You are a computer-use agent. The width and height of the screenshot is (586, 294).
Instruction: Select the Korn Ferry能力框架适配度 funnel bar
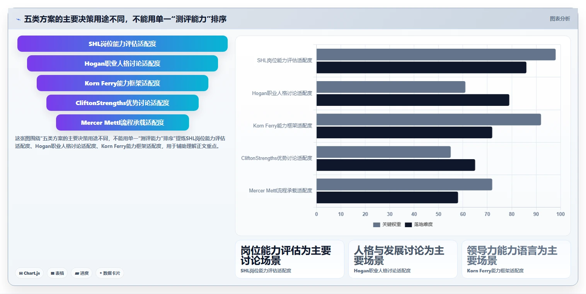tap(123, 83)
